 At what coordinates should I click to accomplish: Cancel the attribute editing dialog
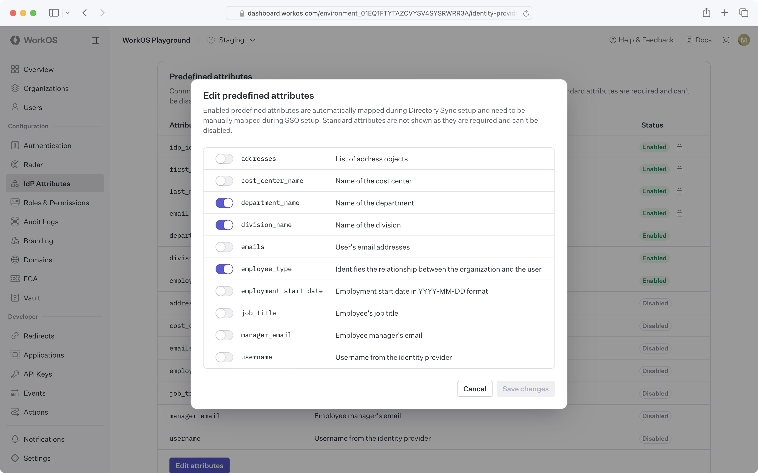pos(475,389)
